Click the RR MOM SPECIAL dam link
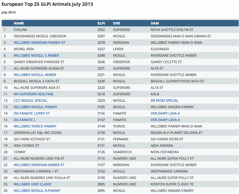Viewport: 239px width, 194px height. (x=165, y=101)
